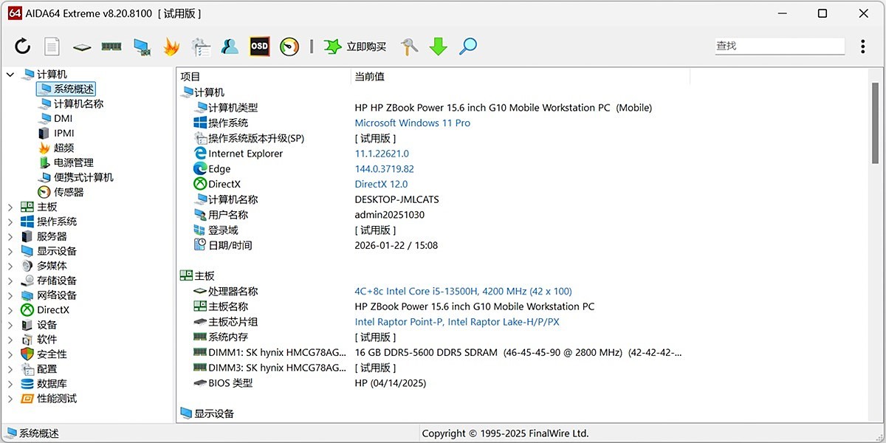The height and width of the screenshot is (443, 886).
Task: Open the Microsoft Windows 11 Pro link
Action: [x=412, y=123]
